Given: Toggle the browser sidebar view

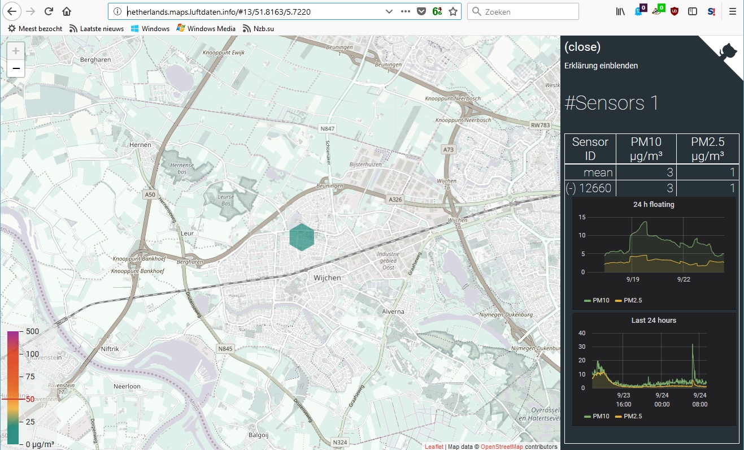Looking at the screenshot, I should (x=693, y=11).
